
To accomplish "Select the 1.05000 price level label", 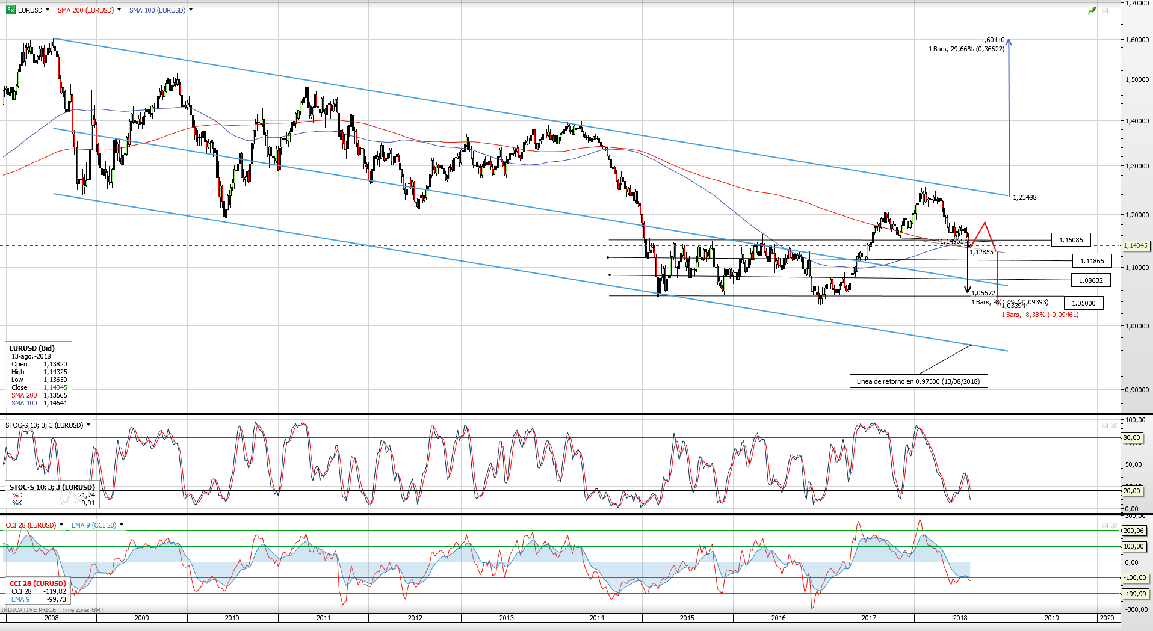I will (1083, 303).
